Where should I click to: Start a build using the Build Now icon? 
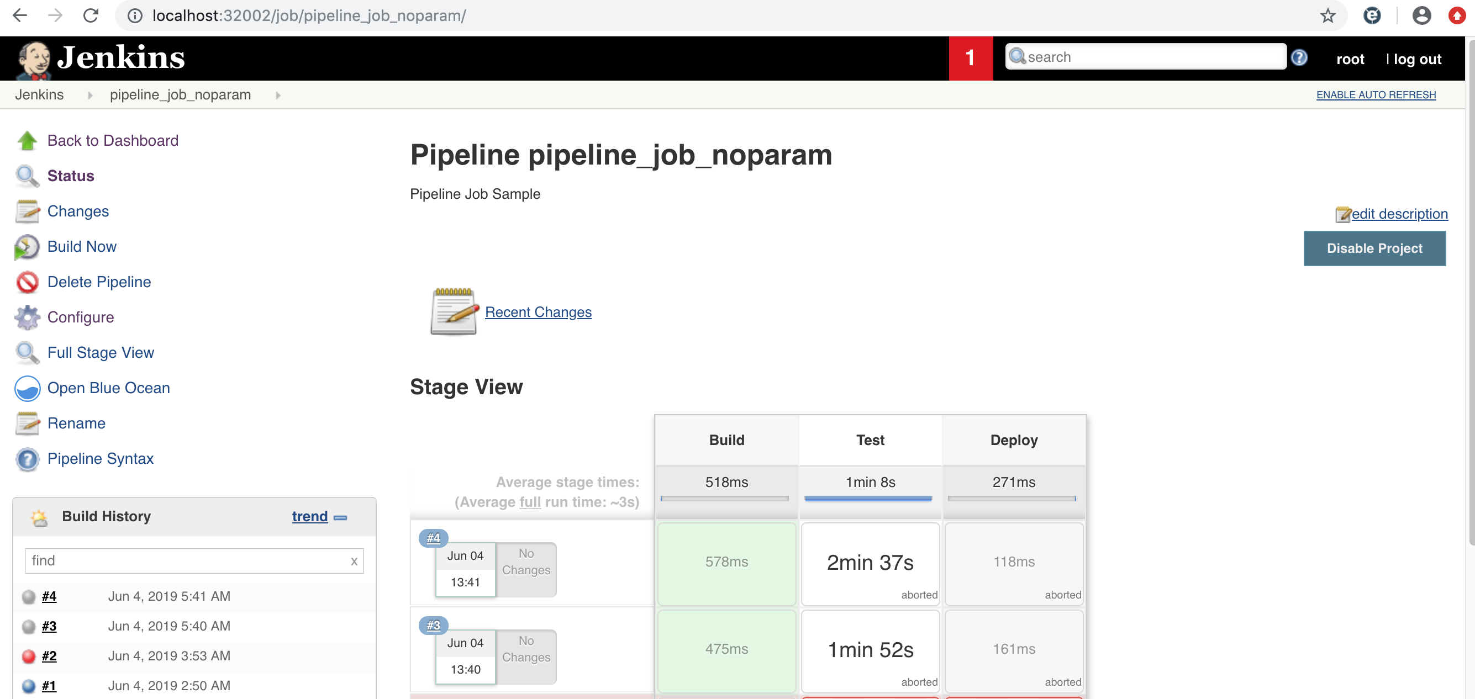point(27,246)
